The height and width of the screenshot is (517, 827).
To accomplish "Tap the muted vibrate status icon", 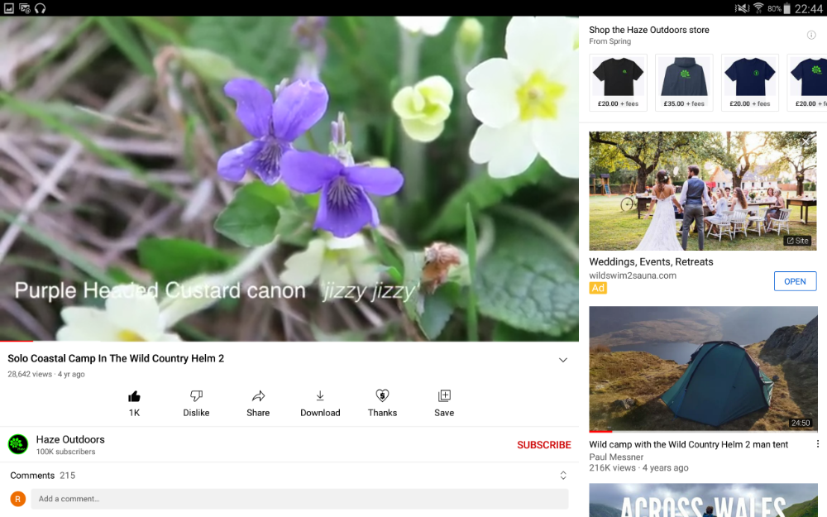I will [742, 8].
